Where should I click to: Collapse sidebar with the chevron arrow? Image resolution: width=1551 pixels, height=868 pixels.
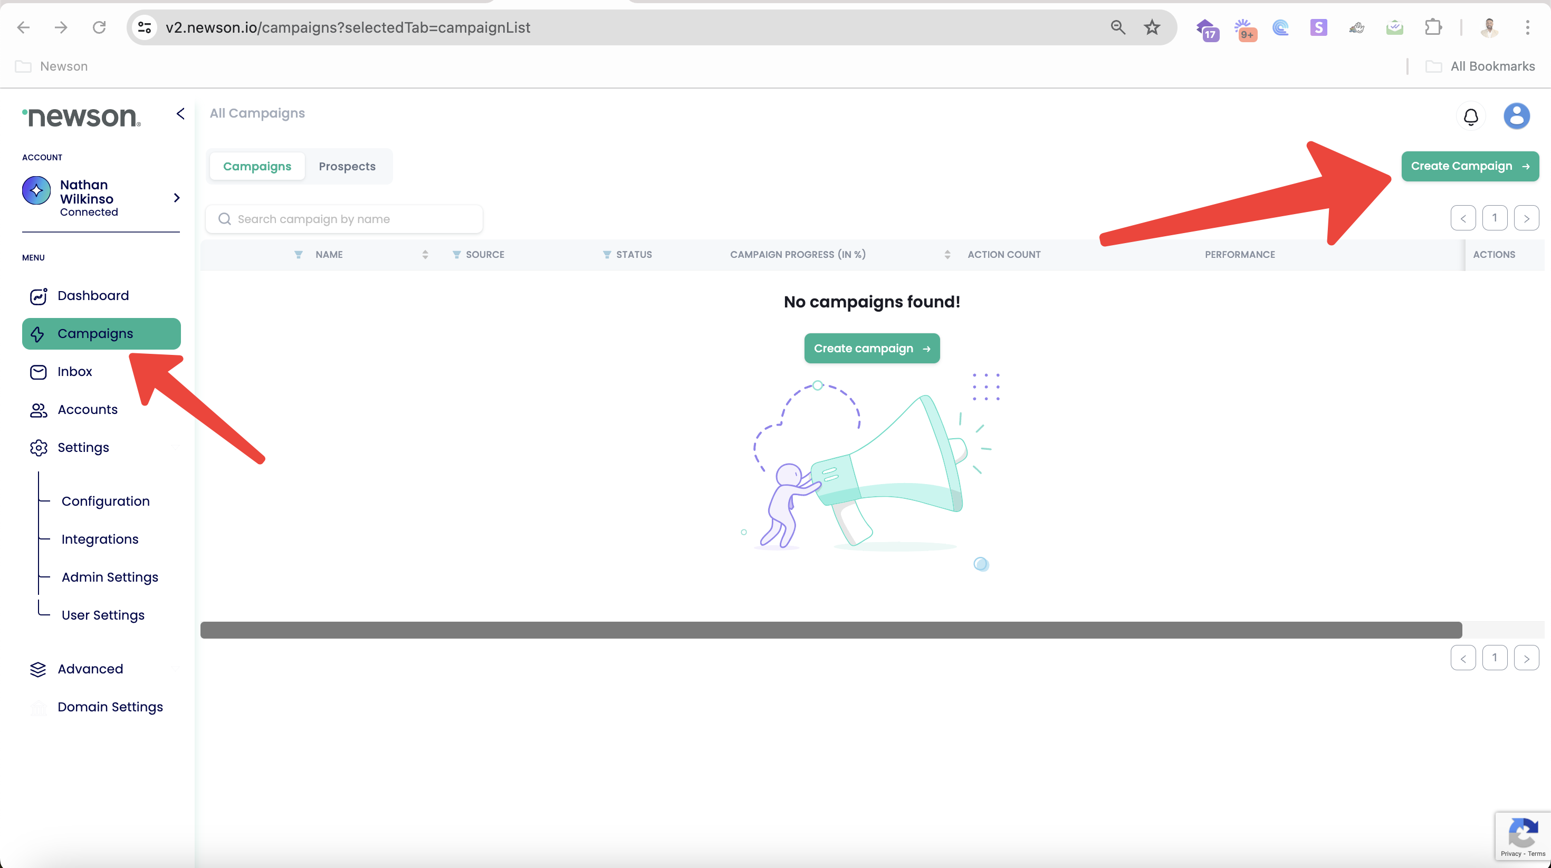click(180, 114)
